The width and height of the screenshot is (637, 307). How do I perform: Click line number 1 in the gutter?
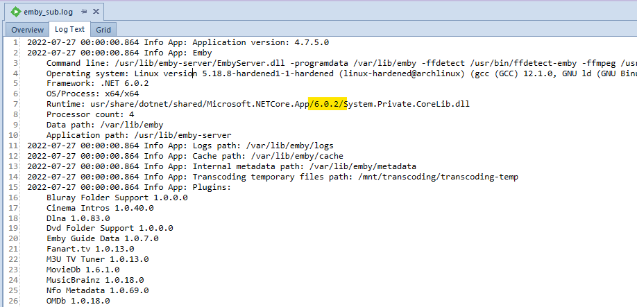[x=15, y=42]
